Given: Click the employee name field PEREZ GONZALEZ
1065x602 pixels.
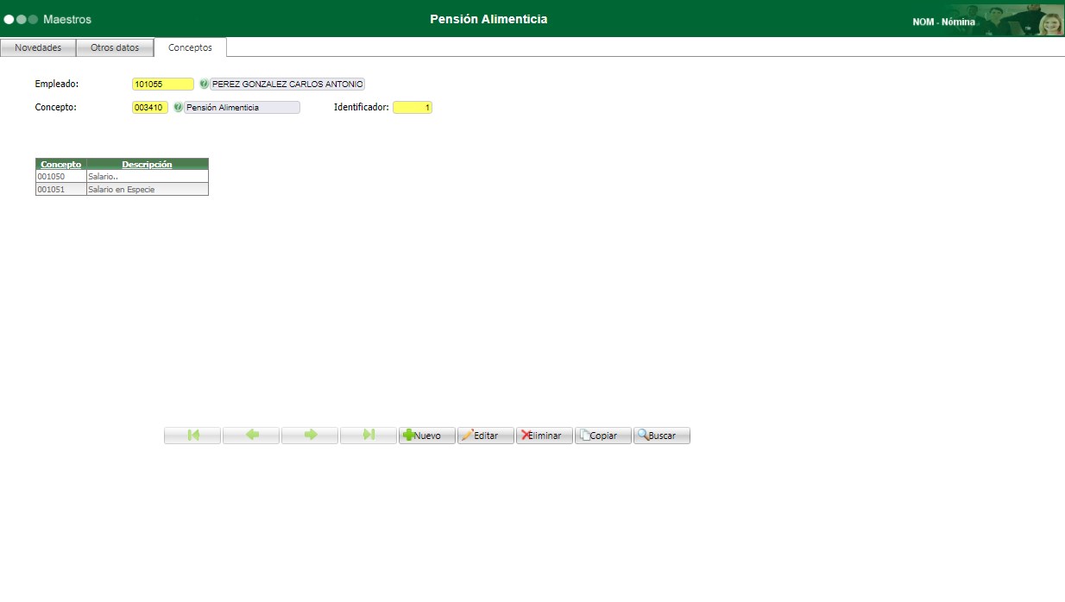Looking at the screenshot, I should [x=287, y=85].
